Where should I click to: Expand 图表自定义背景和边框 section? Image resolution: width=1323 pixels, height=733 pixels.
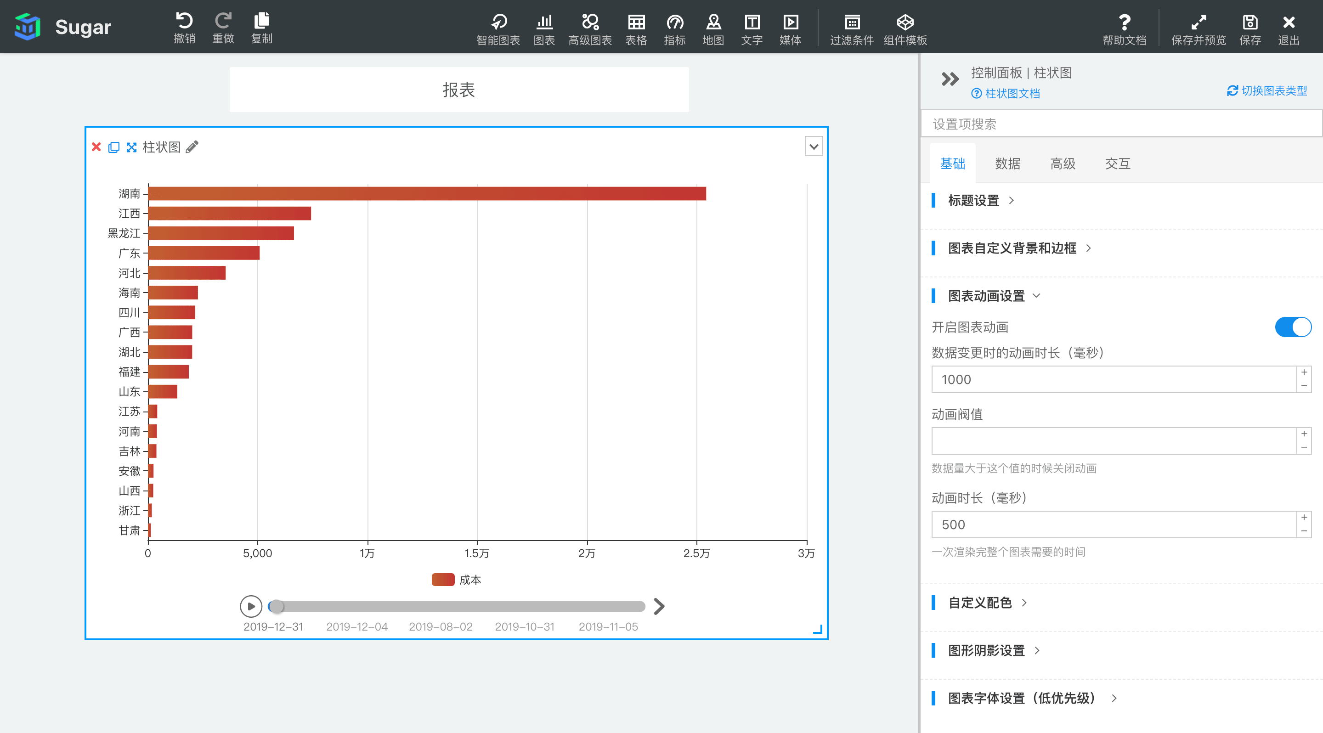[x=1019, y=248]
